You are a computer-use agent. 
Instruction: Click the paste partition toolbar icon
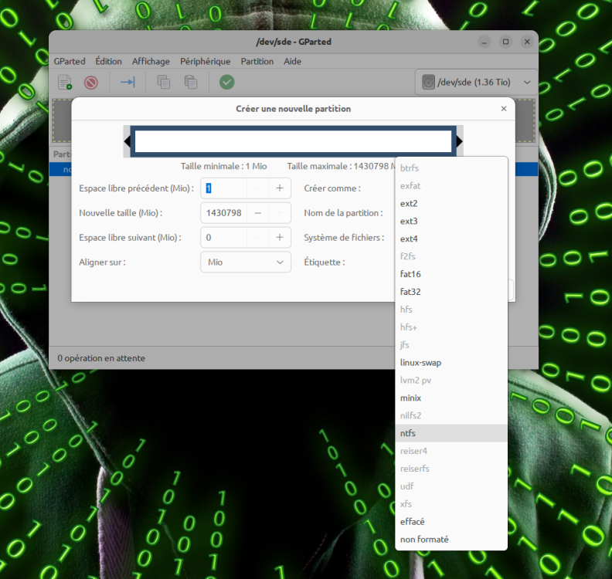click(190, 82)
